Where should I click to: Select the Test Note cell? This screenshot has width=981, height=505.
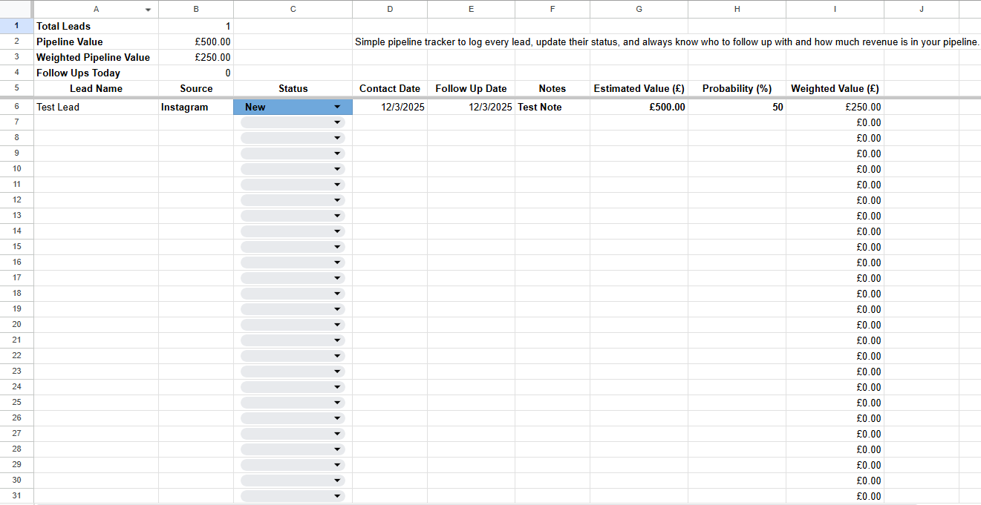coord(552,107)
